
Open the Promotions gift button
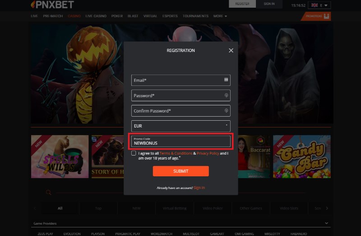pyautogui.click(x=316, y=16)
